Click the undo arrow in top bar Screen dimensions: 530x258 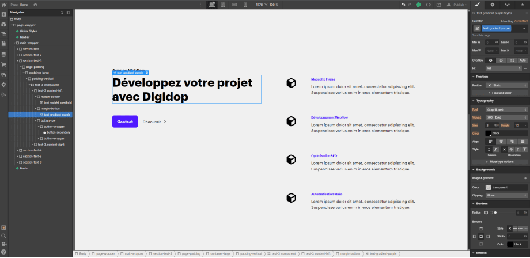[403, 5]
